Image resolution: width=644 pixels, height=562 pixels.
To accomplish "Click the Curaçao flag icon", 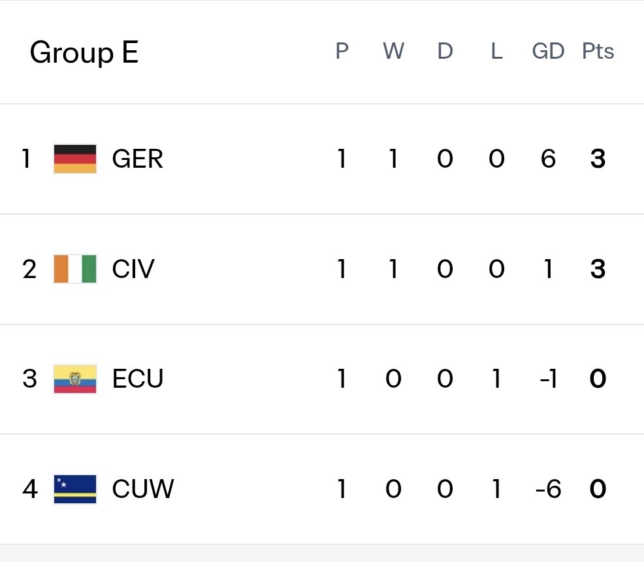I will click(75, 489).
